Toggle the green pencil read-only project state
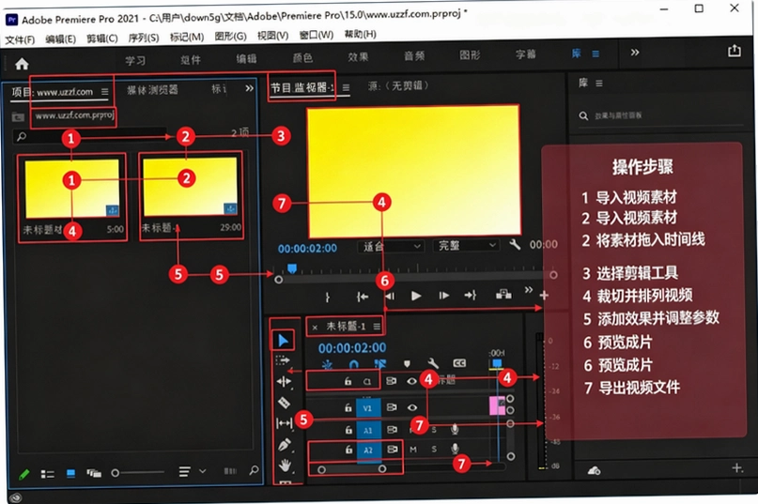 click(x=23, y=475)
